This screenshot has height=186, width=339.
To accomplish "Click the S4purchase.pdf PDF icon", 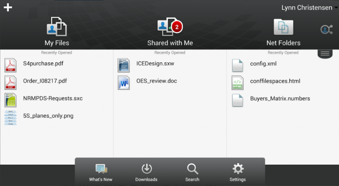I will pos(10,65).
